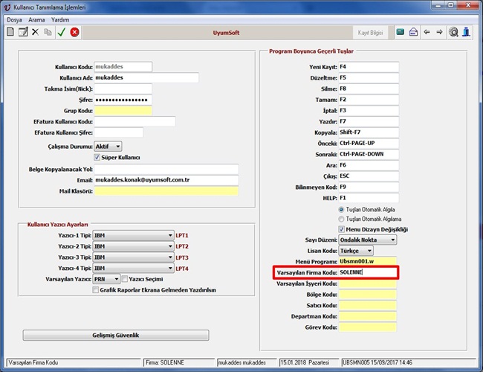Check Grafik Raporlar Ekrana Gelmeden Yazdırılsın

click(x=96, y=290)
